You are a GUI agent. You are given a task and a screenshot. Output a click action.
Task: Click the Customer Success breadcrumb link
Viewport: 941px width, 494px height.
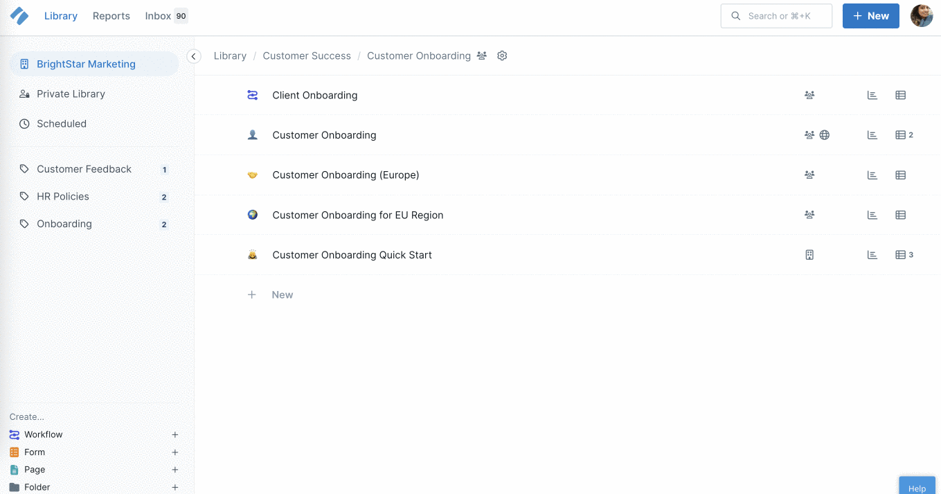coord(307,55)
